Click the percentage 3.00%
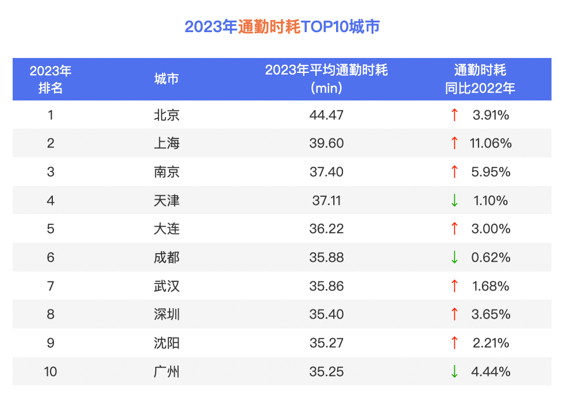563x403 pixels. coord(491,228)
